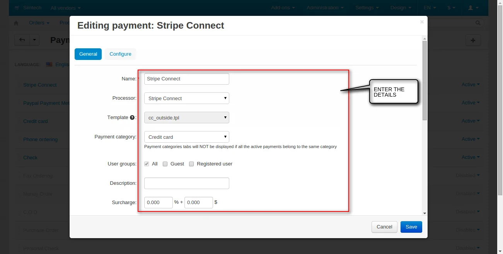Click the dialog vertical scrollbar thumb
This screenshot has height=254, width=503.
click(425, 80)
